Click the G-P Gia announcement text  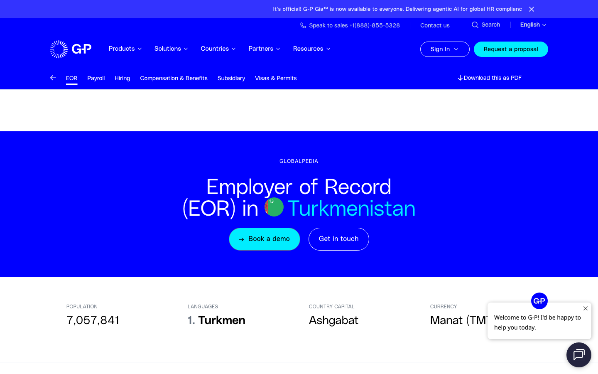pyautogui.click(x=397, y=9)
